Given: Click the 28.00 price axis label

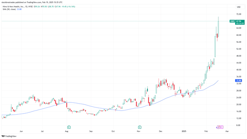Looking at the screenshot, I should point(239,90).
